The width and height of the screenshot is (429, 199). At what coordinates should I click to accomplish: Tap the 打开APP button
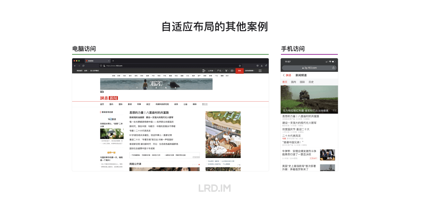coord(313,158)
